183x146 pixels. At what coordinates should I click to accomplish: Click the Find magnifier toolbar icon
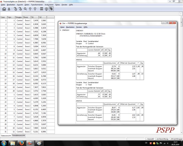coord(25,9)
